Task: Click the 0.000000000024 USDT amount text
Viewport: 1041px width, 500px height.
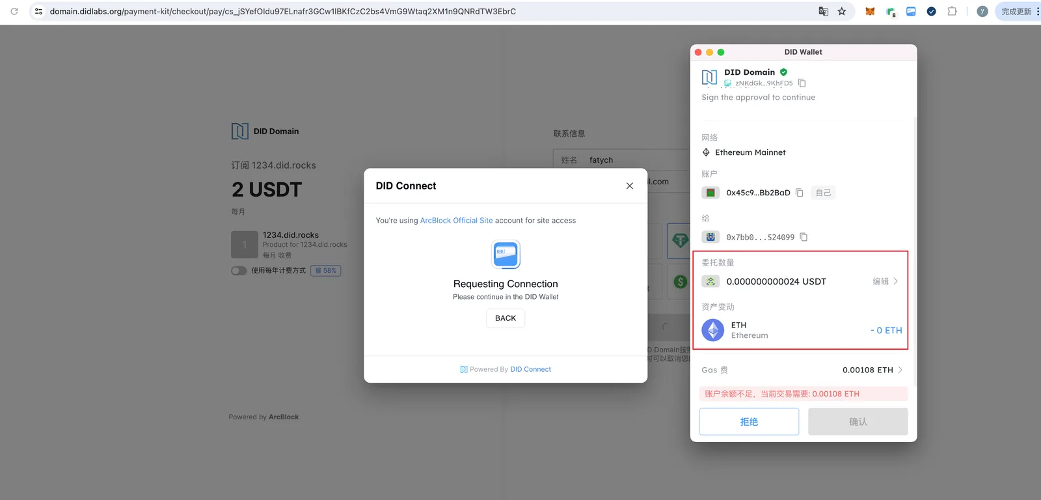Action: tap(776, 281)
